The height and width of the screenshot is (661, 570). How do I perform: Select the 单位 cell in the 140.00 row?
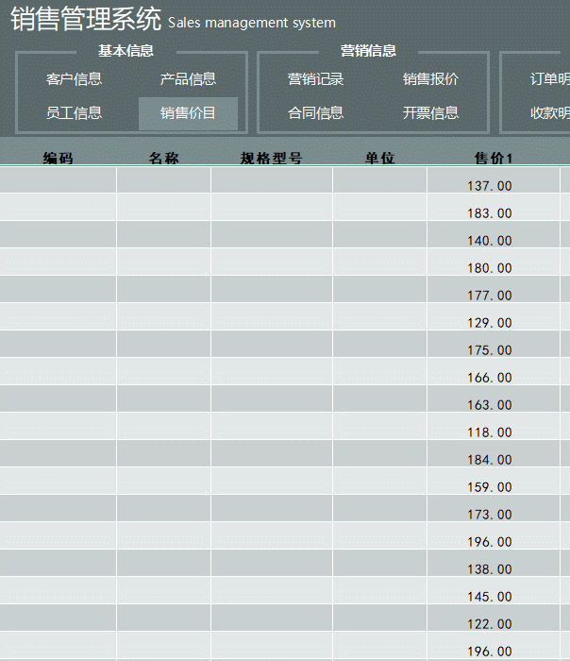coord(379,234)
